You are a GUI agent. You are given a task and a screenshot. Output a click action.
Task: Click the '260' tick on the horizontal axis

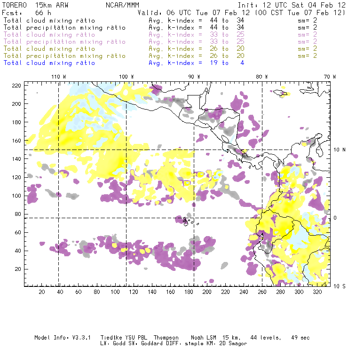(x=262, y=292)
